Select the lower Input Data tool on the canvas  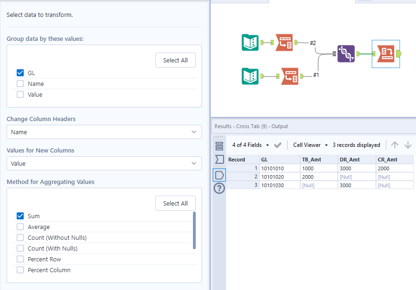[250, 76]
